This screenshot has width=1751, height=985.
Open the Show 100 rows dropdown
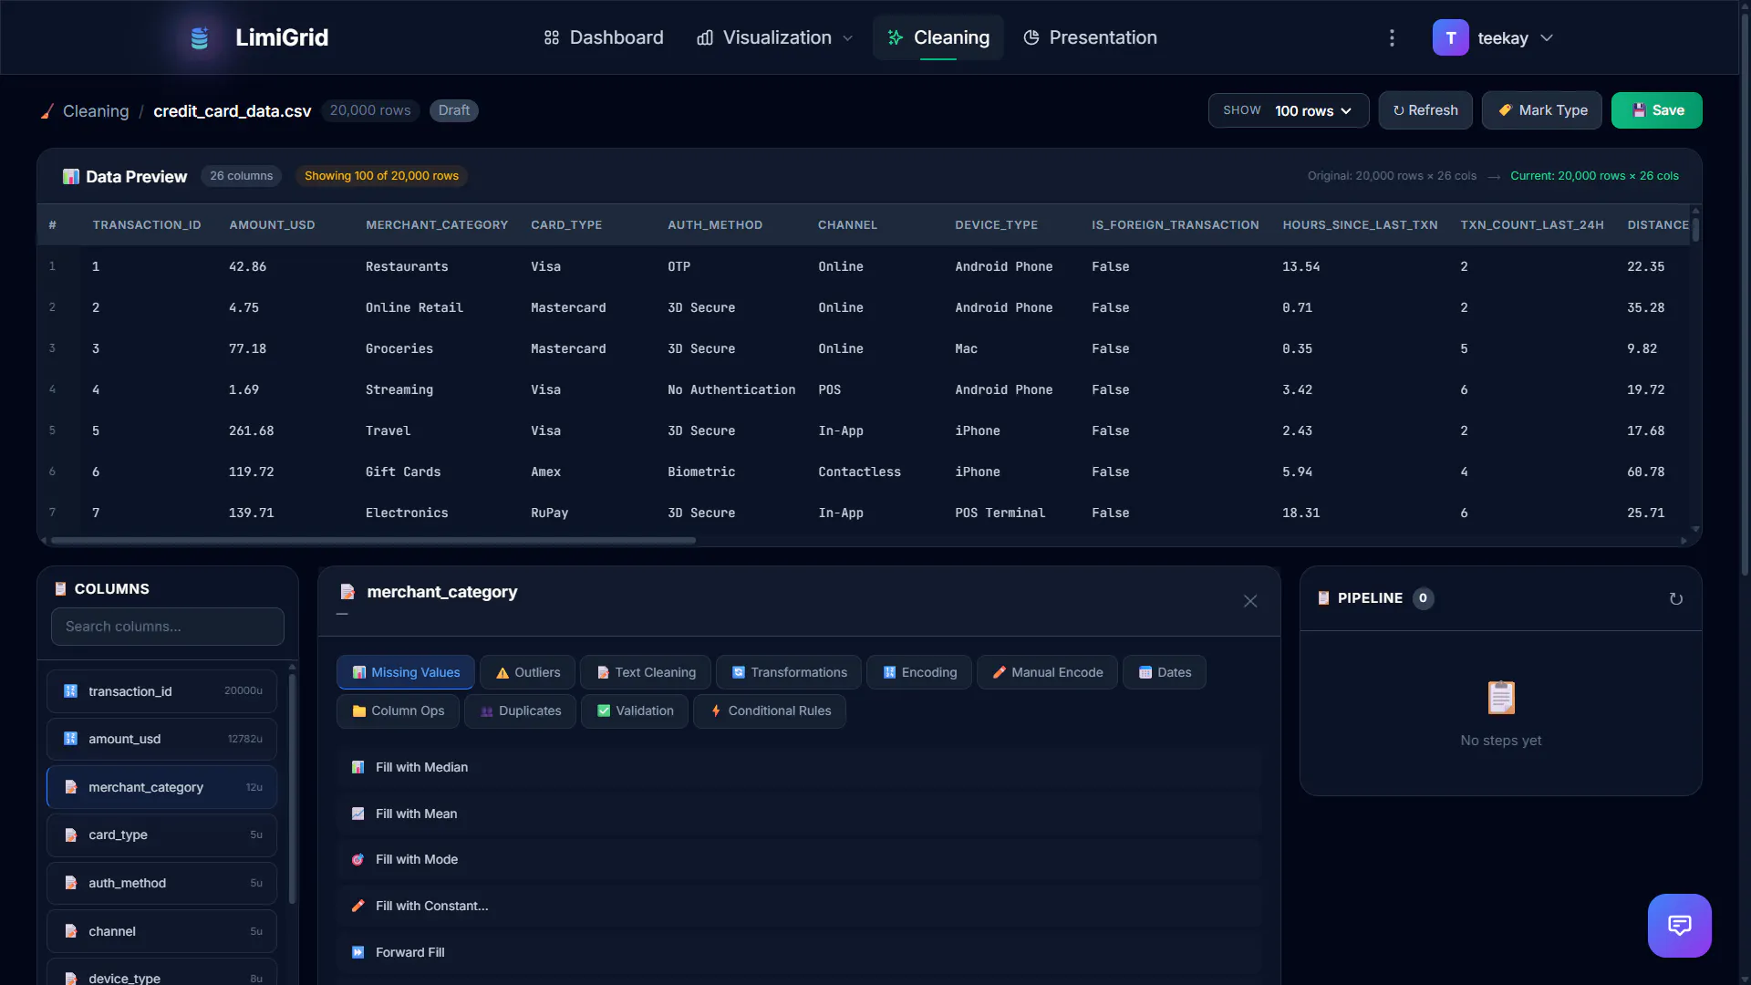click(1288, 110)
